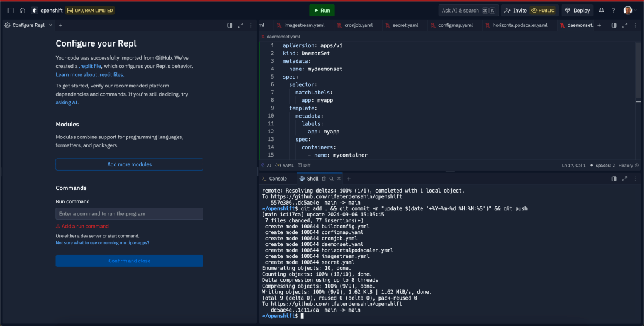Click Add a run command warning

click(x=82, y=226)
